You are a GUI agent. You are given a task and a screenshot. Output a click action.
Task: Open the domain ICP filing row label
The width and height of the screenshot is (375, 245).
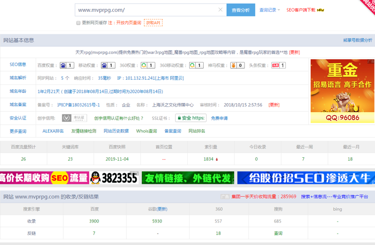coord(18,105)
